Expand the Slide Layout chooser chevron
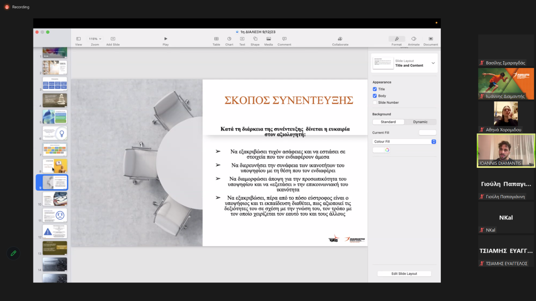The image size is (536, 301). click(x=433, y=63)
